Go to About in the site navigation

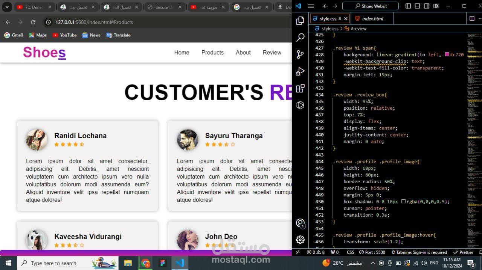(x=243, y=53)
